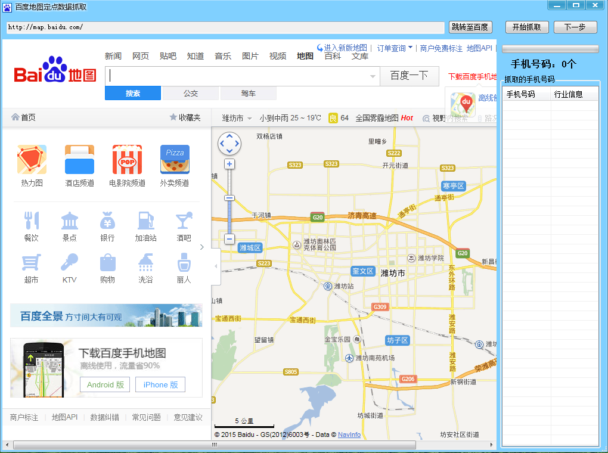Click the KTV microphone icon
This screenshot has height=453, width=608.
[69, 263]
